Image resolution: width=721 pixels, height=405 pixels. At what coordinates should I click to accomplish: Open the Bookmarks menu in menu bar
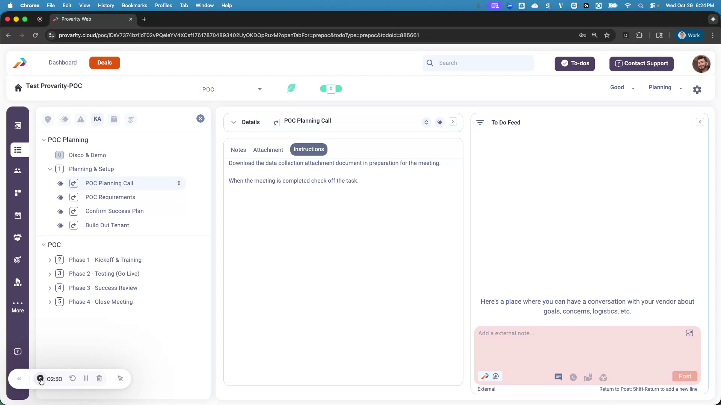click(x=134, y=5)
